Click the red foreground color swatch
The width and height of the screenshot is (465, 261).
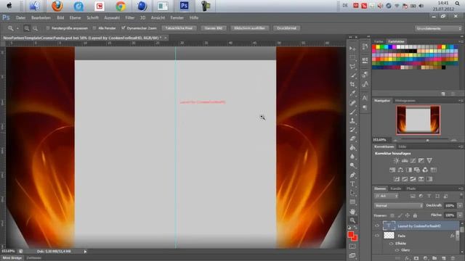(x=351, y=235)
